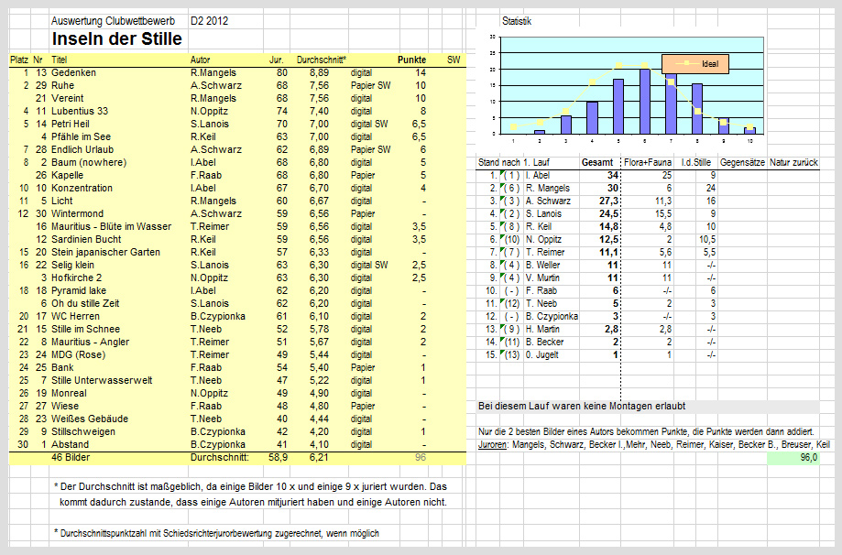Image resolution: width=842 pixels, height=555 pixels.
Task: Click the "Titel" column header
Action: click(59, 60)
